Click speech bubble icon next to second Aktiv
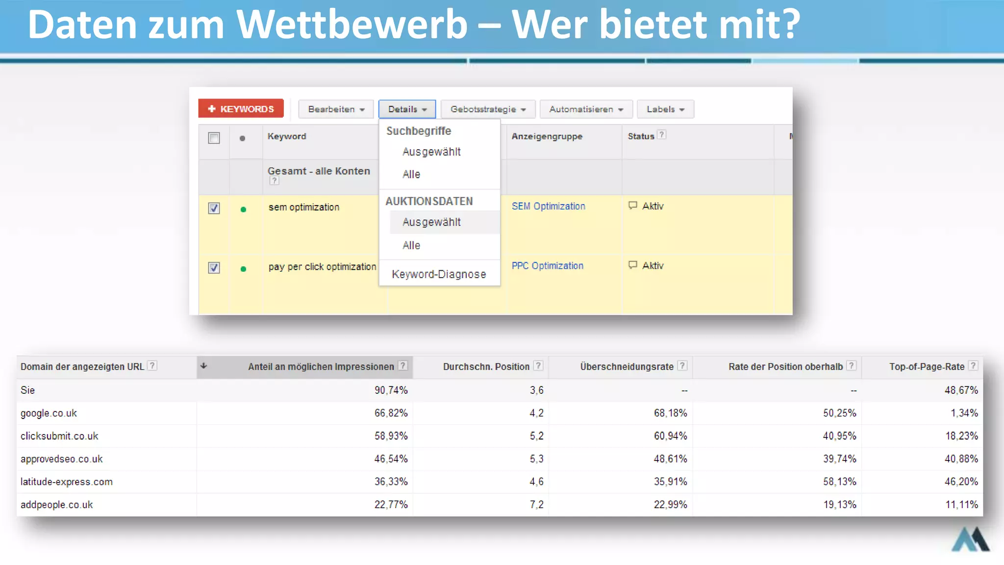 pyautogui.click(x=633, y=265)
